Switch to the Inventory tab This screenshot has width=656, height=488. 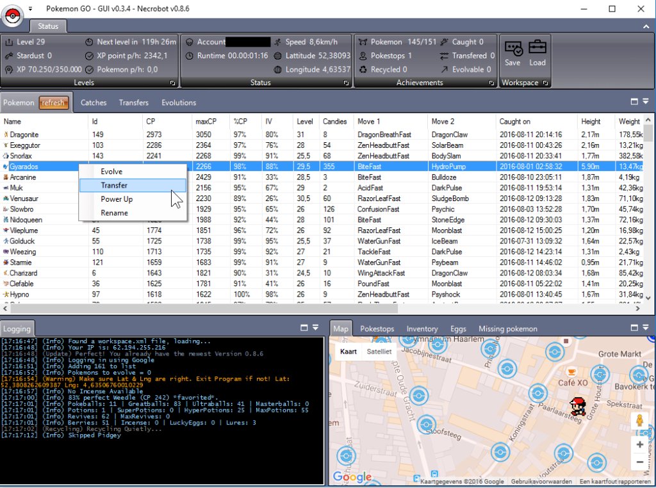tap(422, 329)
